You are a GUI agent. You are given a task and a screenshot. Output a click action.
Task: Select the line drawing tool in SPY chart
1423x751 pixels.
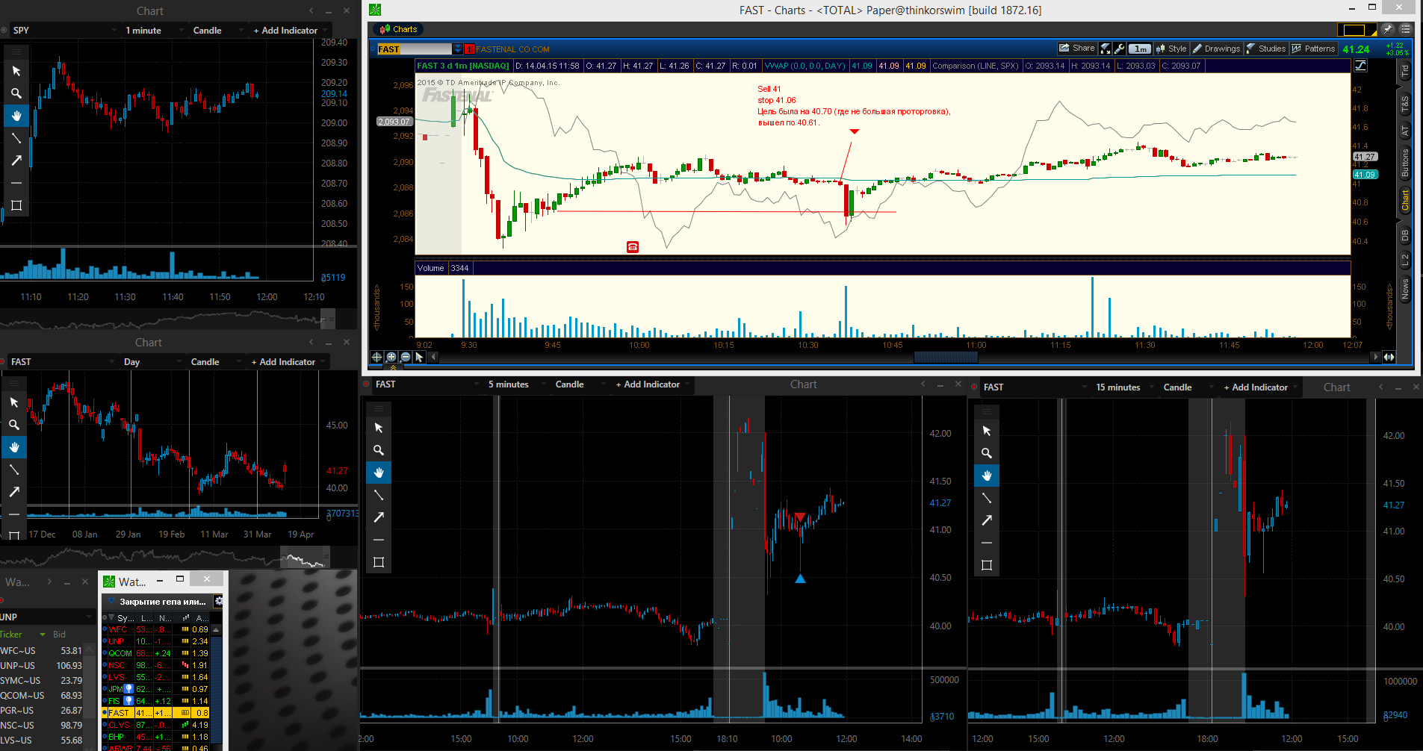[x=16, y=138]
